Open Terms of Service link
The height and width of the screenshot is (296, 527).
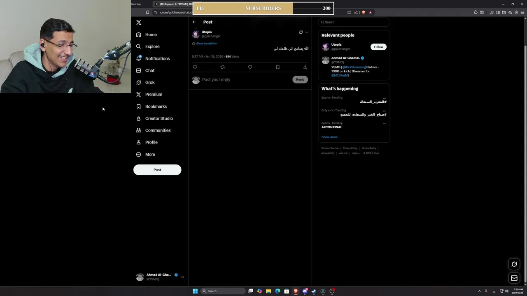click(x=330, y=148)
